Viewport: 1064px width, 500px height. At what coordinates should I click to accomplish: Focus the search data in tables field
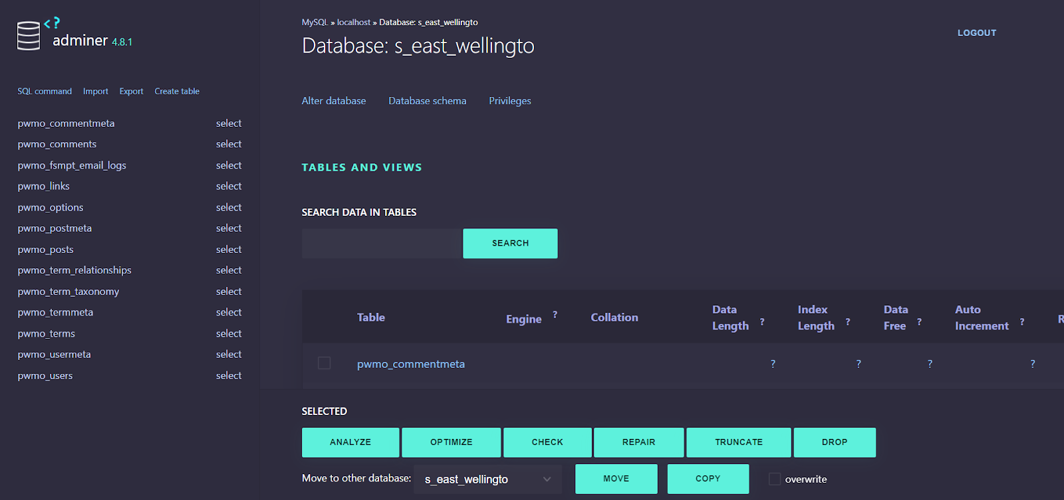tap(381, 243)
